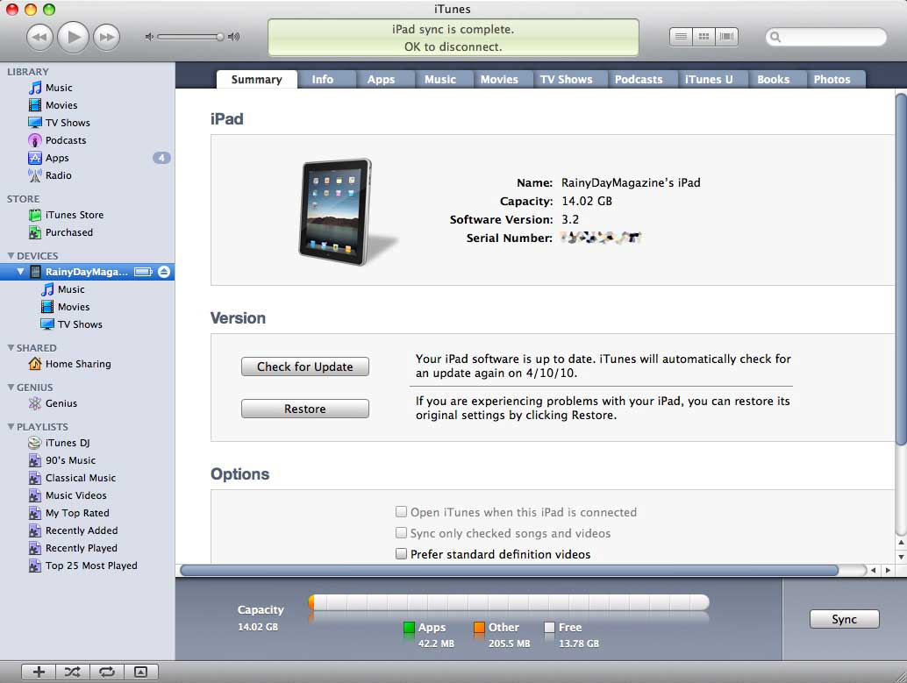Switch to the Movies tab
907x683 pixels.
[x=499, y=79]
